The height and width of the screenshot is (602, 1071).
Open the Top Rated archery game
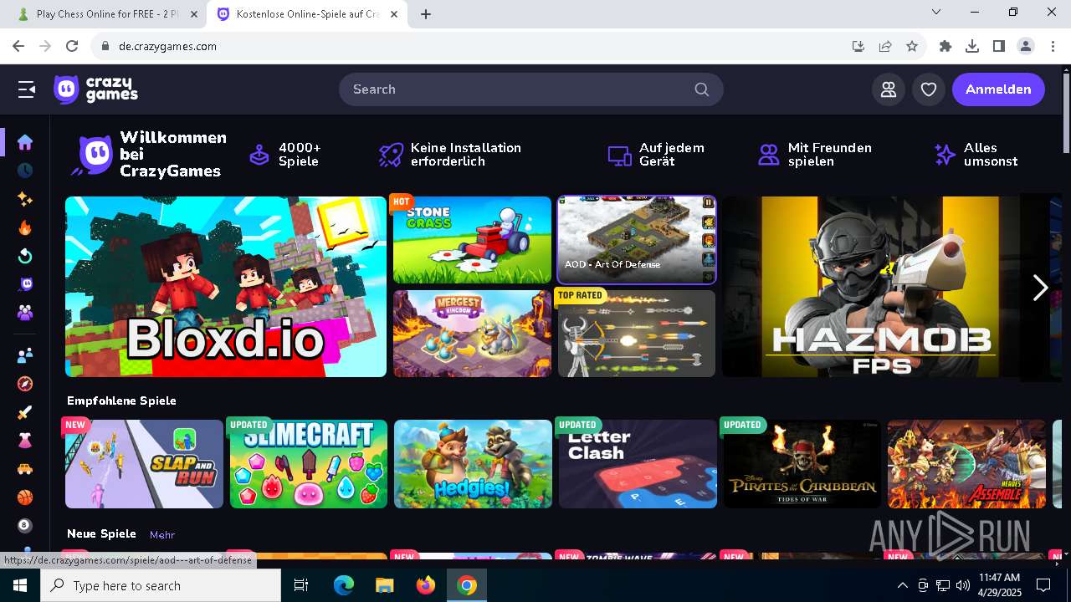click(x=637, y=334)
